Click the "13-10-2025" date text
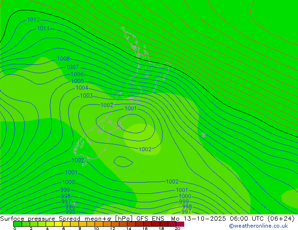 [205, 219]
